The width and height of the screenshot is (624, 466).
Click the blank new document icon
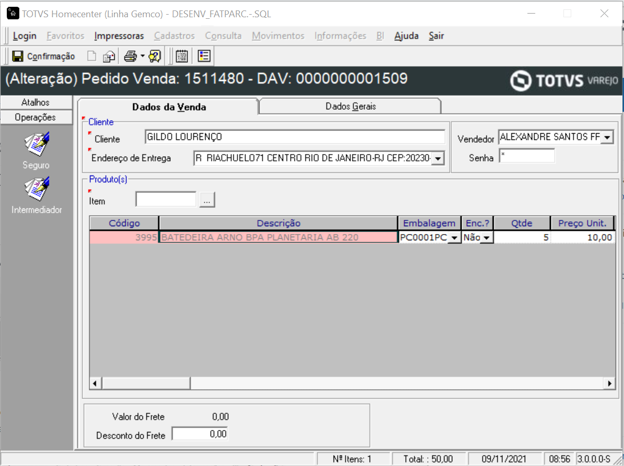tap(92, 56)
